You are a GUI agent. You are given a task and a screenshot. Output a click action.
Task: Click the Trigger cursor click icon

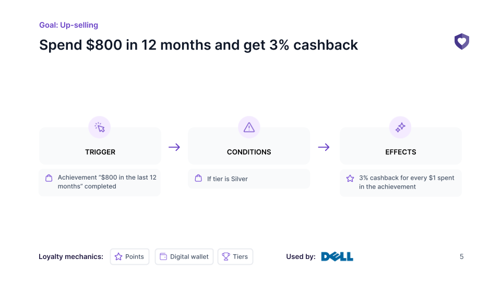coord(100,127)
